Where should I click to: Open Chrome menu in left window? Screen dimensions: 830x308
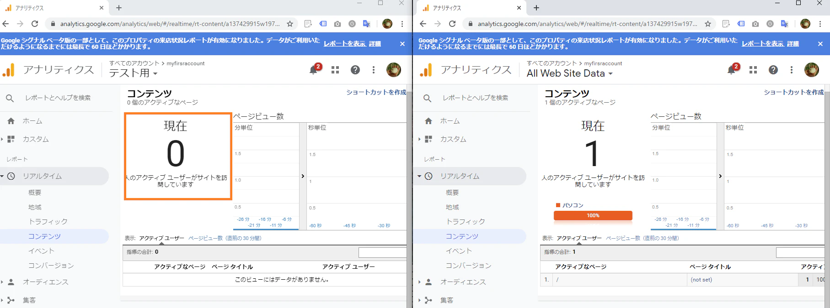pos(402,24)
